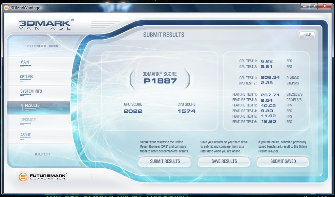335x197 pixels.
Task: Click the Submit Saved button
Action: click(283, 162)
